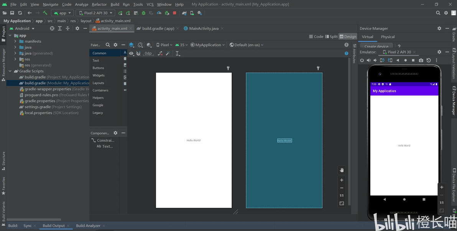Image resolution: width=457 pixels, height=231 pixels.
Task: Rotate the emulator left
Action: click(x=382, y=60)
